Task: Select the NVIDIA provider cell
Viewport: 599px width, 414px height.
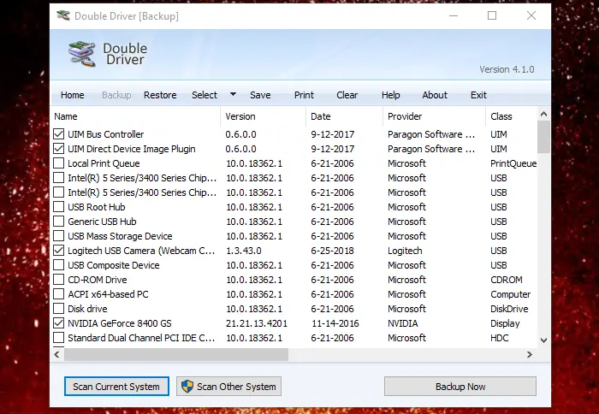Action: (403, 323)
